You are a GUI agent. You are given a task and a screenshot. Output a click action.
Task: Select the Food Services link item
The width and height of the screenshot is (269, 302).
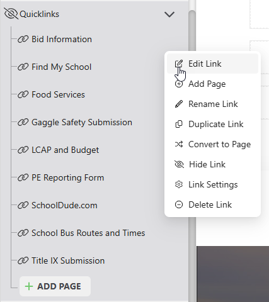(x=58, y=94)
